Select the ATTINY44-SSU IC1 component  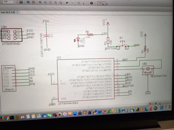(86, 80)
